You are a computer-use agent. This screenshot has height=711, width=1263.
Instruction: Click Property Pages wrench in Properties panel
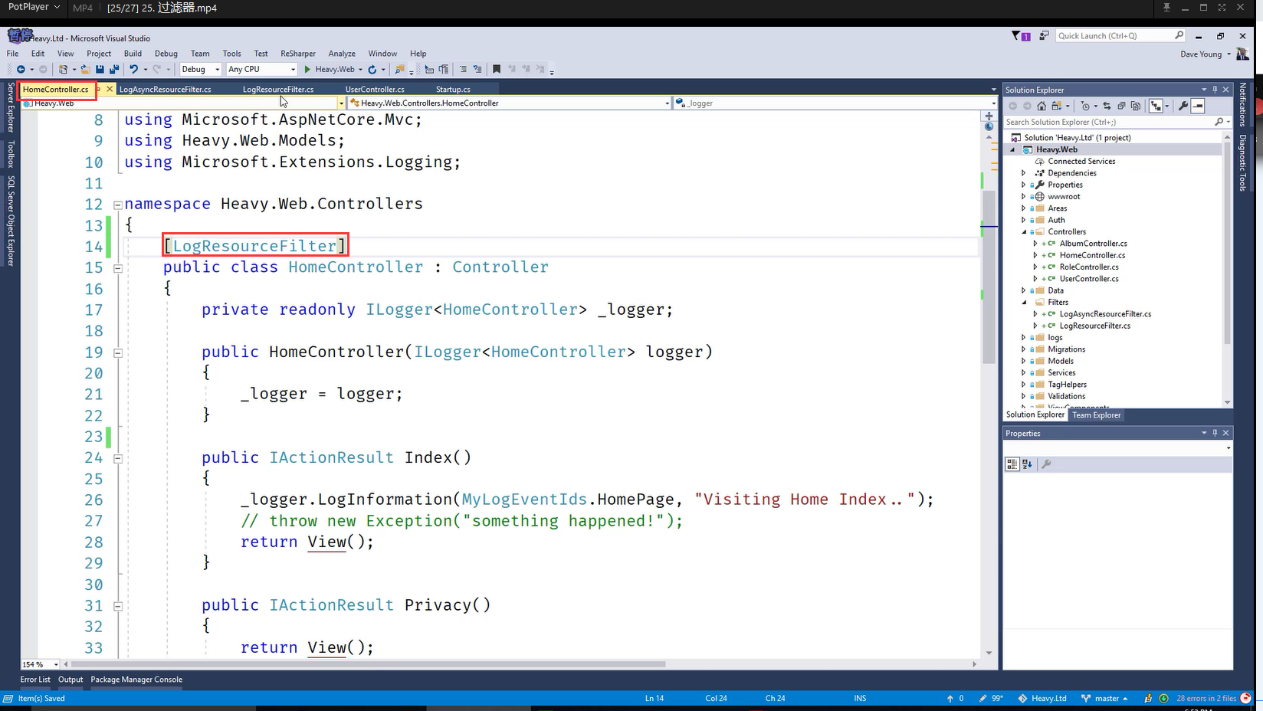tap(1046, 464)
